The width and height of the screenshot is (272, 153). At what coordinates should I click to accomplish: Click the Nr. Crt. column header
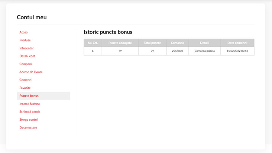pyautogui.click(x=93, y=43)
